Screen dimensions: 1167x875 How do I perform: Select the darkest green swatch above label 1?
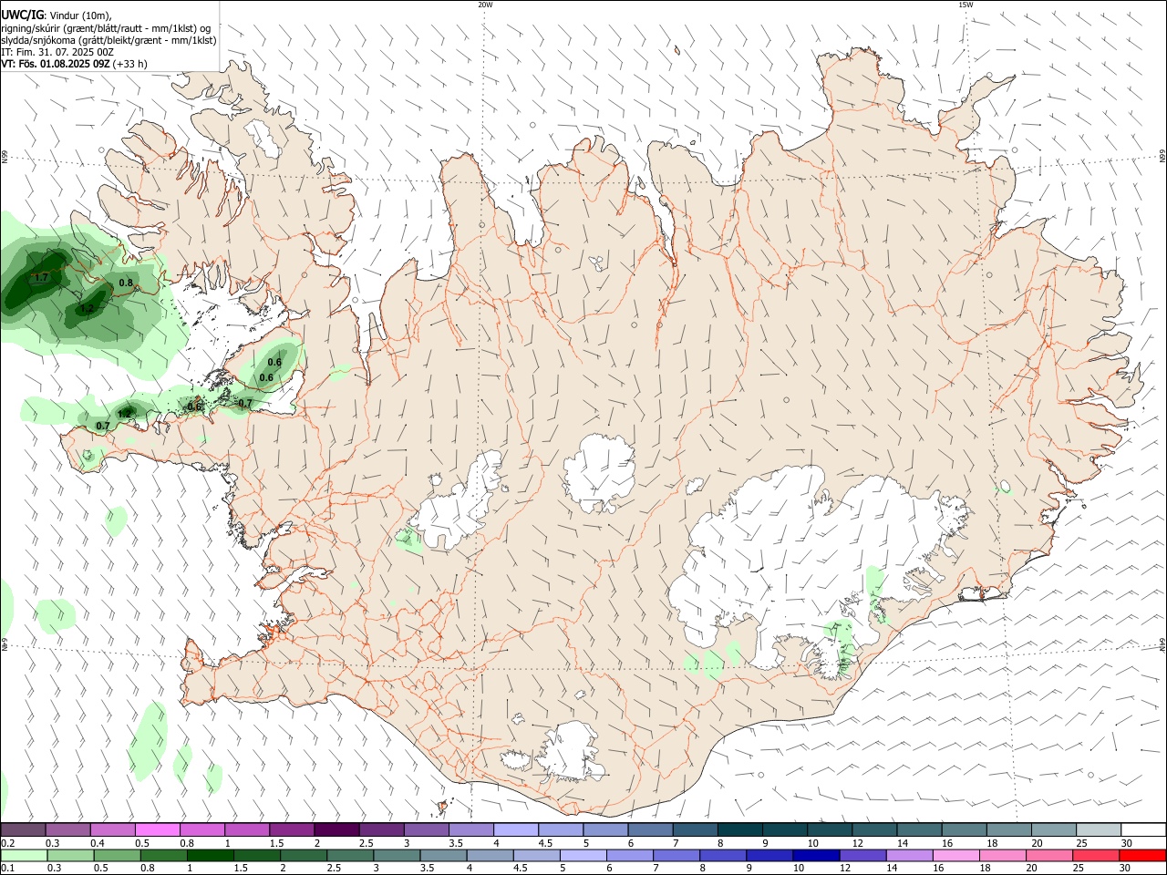(x=211, y=855)
